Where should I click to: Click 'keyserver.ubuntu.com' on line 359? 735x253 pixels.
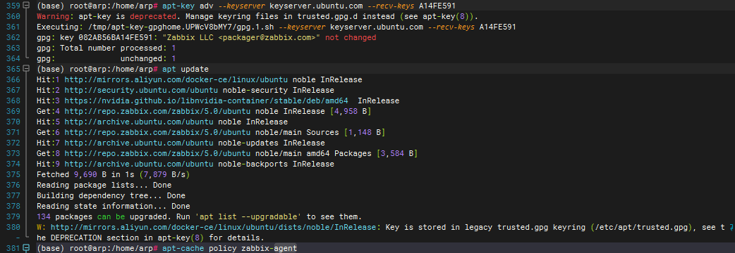316,6
